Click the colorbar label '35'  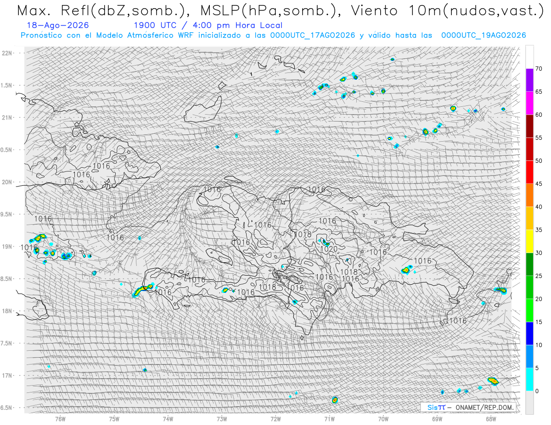(x=540, y=230)
